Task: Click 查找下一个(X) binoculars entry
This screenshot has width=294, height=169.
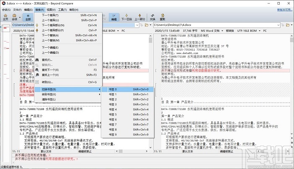Action: pos(68,70)
